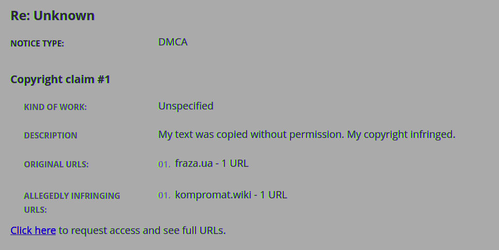This screenshot has width=499, height=250.
Task: Click the 'kompromat.wiki - 1 URL' entry
Action: 231,195
